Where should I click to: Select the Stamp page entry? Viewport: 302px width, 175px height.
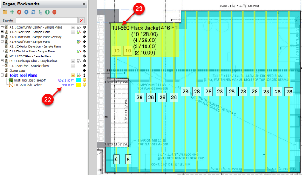[17, 71]
